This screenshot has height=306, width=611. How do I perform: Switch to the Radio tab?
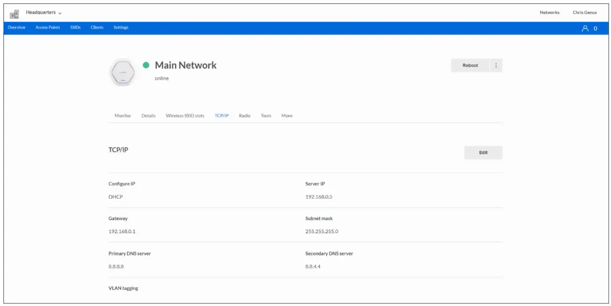click(x=244, y=116)
